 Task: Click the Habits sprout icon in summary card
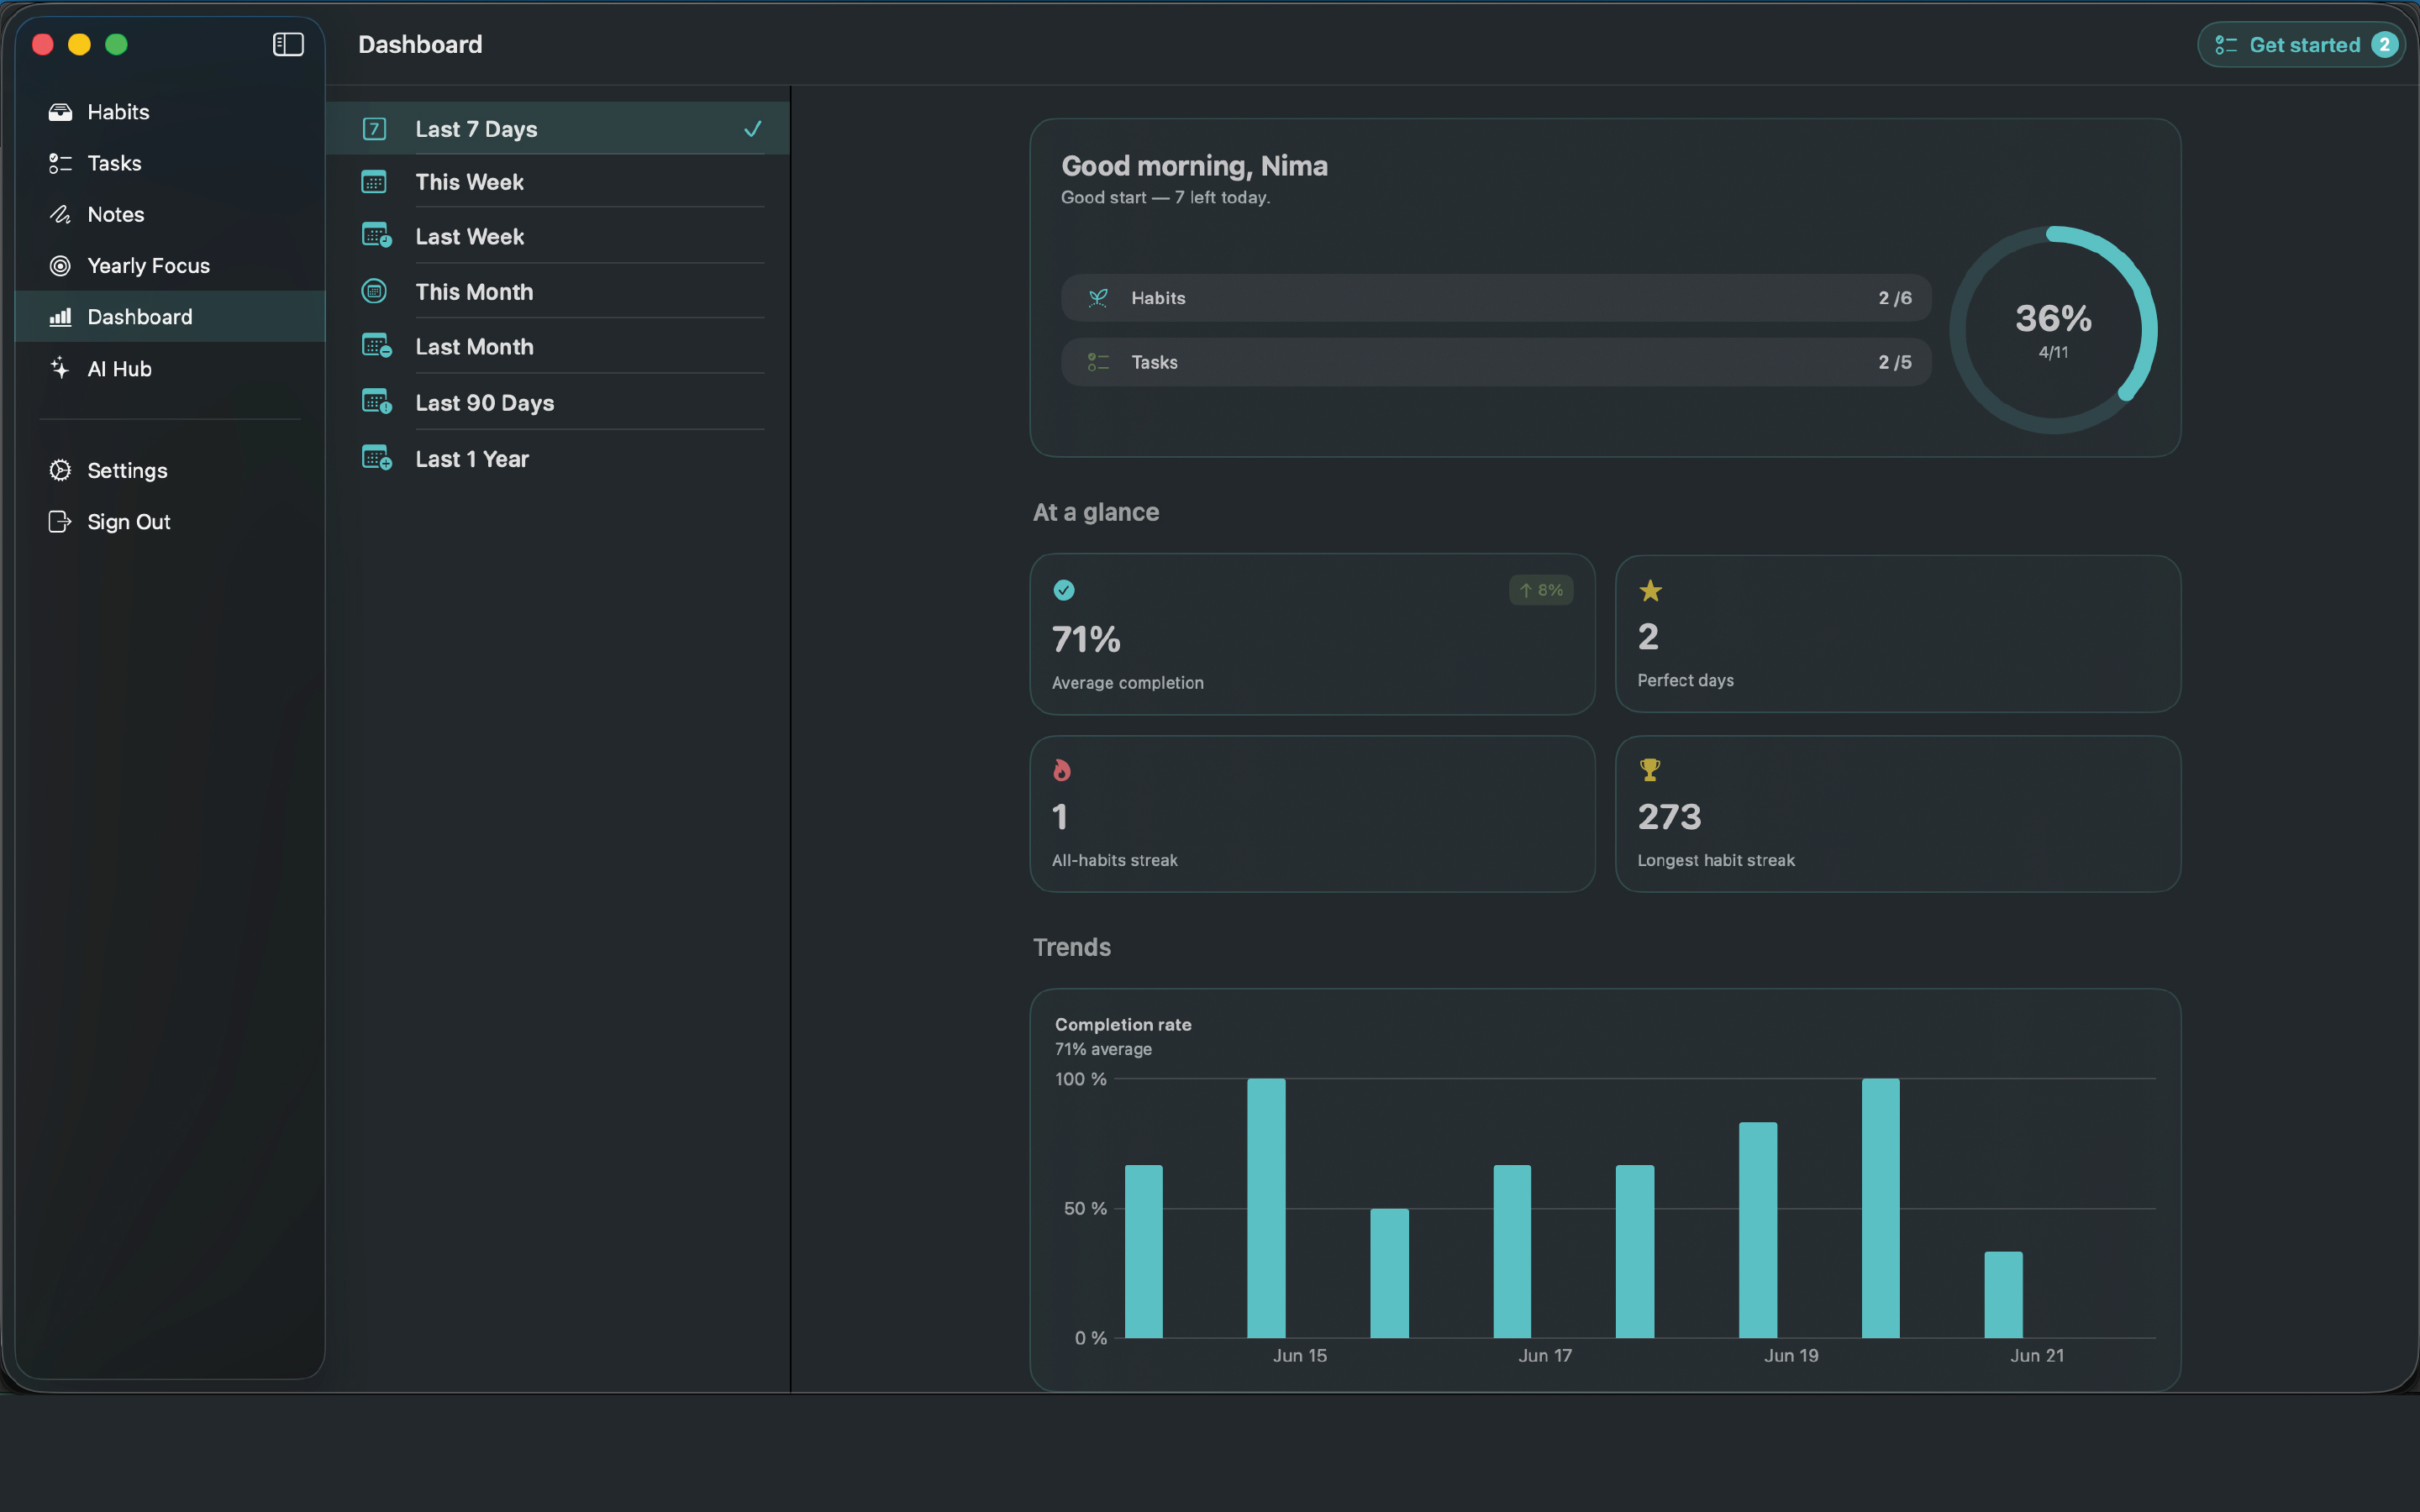(x=1098, y=298)
